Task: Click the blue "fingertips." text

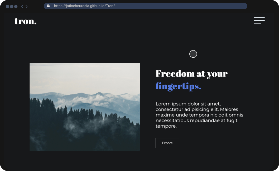Action: click(178, 87)
